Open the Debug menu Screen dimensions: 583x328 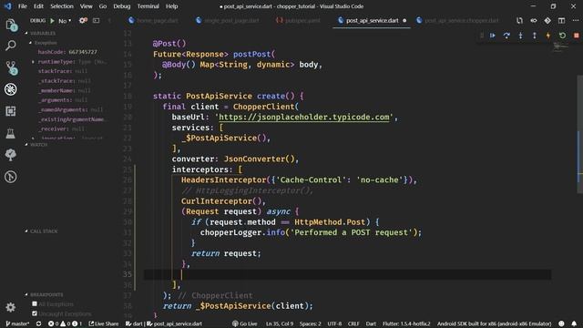tap(121, 6)
